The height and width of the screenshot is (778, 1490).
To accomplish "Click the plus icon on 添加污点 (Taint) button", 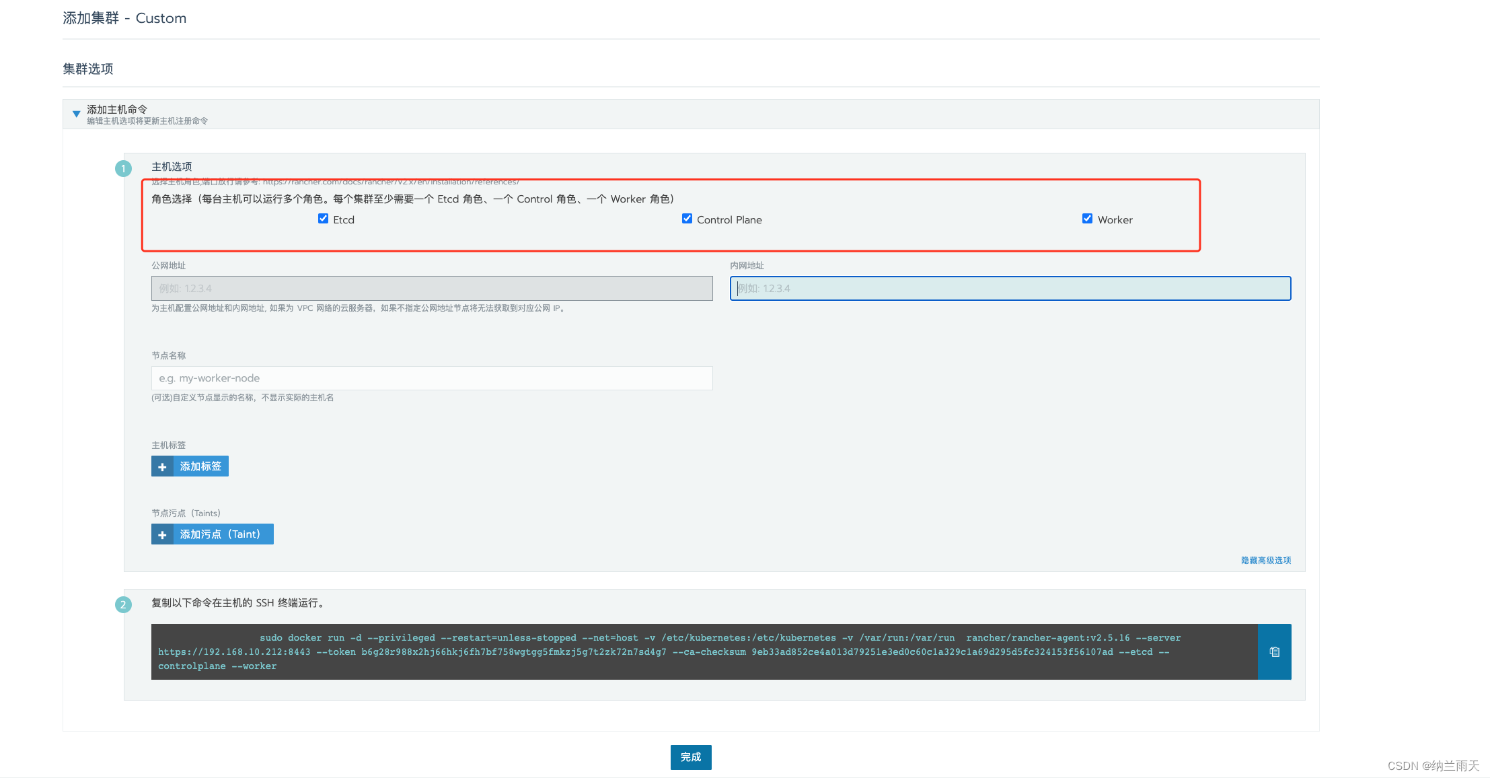I will [x=162, y=534].
